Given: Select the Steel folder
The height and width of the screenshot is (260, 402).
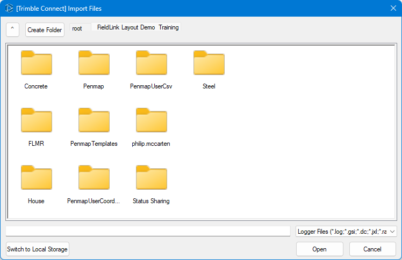Looking at the screenshot, I should (209, 63).
